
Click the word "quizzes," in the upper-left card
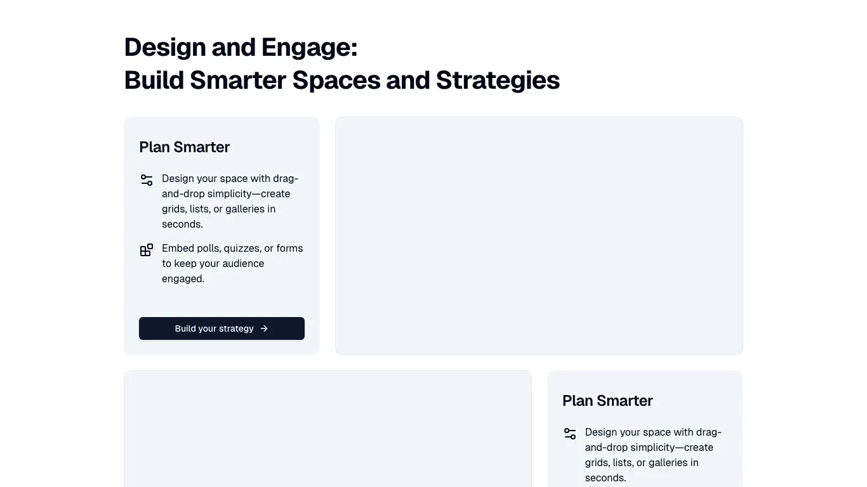click(242, 248)
